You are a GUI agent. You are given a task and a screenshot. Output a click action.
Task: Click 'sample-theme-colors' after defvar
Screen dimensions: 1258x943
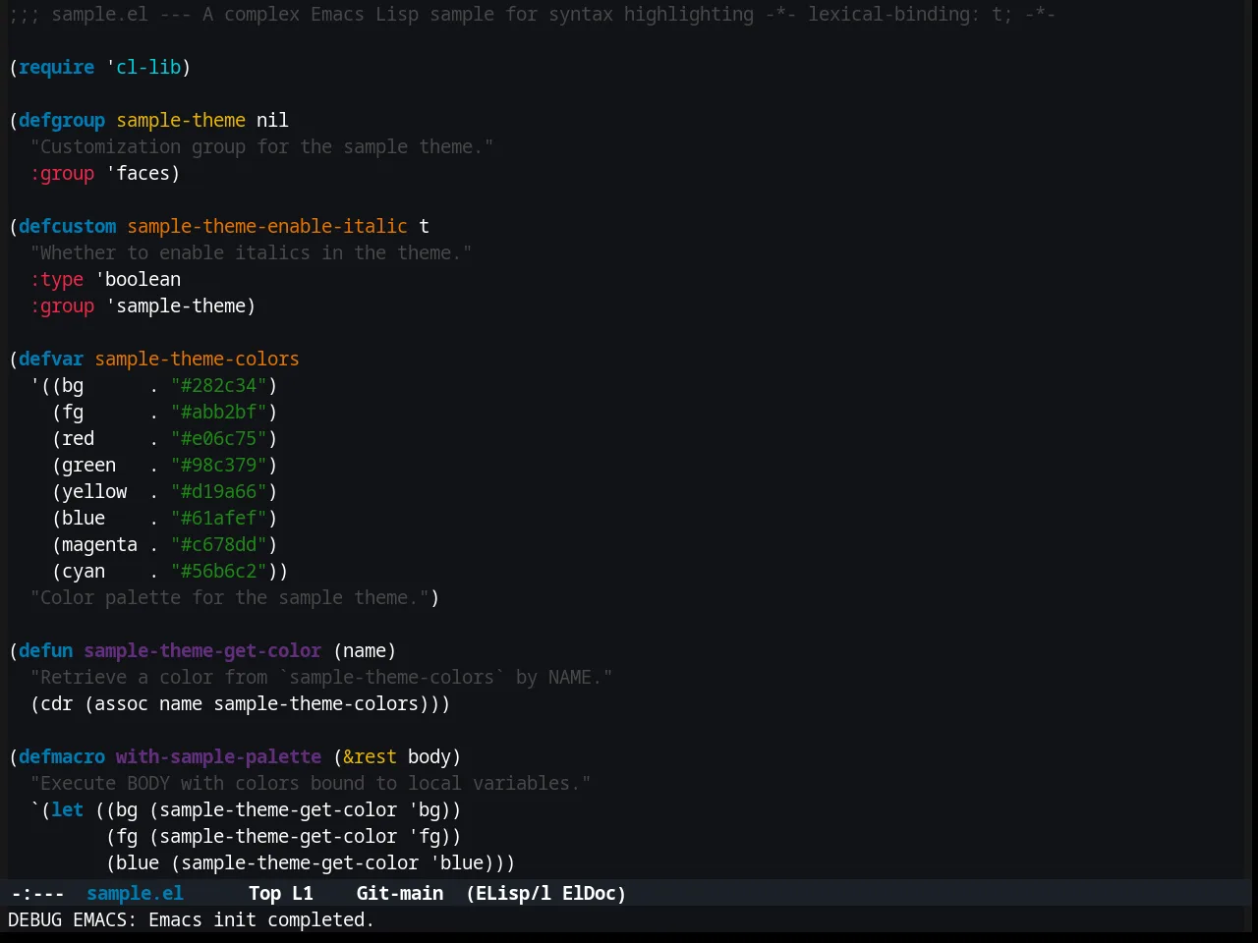pyautogui.click(x=197, y=359)
